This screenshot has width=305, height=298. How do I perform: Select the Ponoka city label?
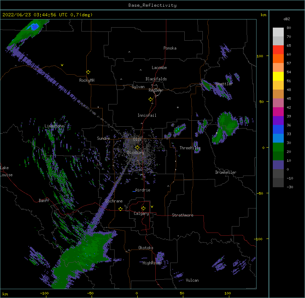(x=170, y=48)
